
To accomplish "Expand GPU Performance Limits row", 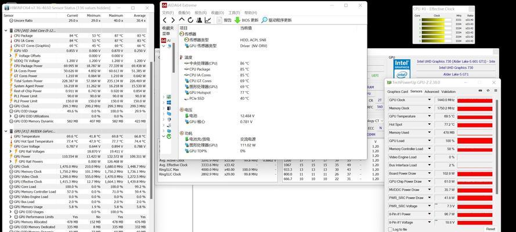I will (11, 217).
